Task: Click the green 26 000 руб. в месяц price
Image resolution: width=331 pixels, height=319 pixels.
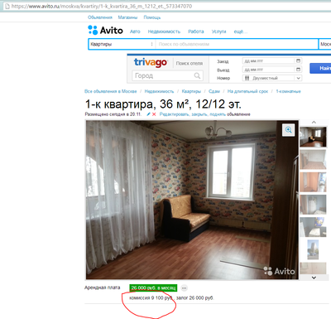Action: point(153,288)
